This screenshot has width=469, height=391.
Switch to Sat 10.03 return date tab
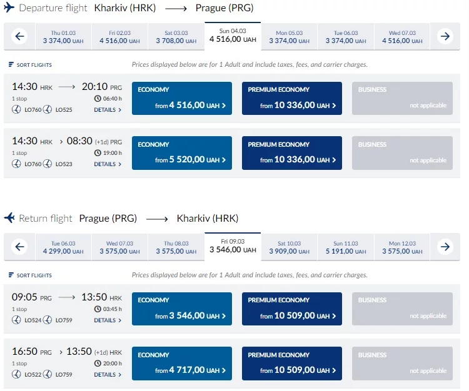[289, 247]
